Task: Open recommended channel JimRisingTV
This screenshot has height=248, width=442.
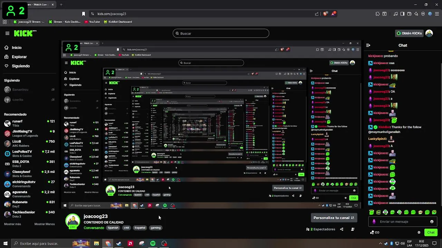Action: tap(29, 133)
